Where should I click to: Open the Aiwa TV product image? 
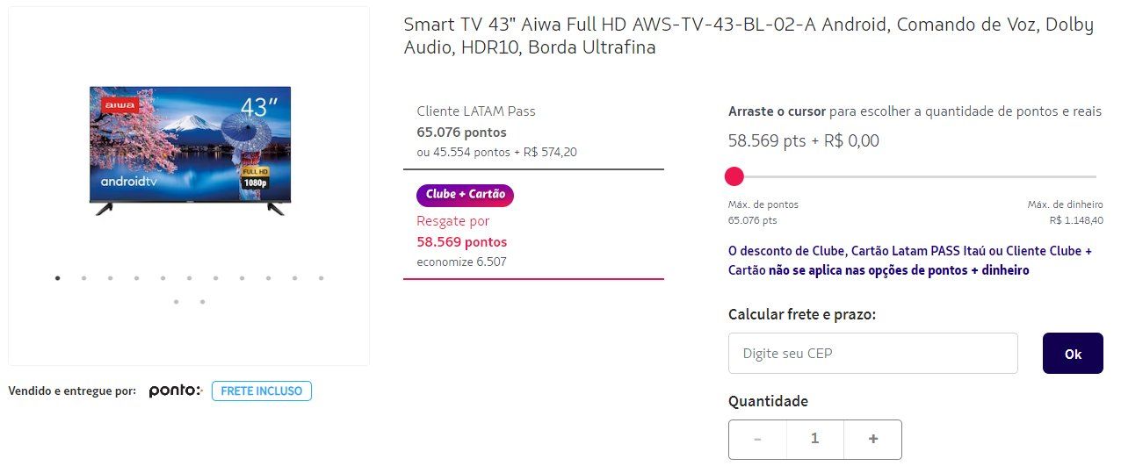[190, 150]
